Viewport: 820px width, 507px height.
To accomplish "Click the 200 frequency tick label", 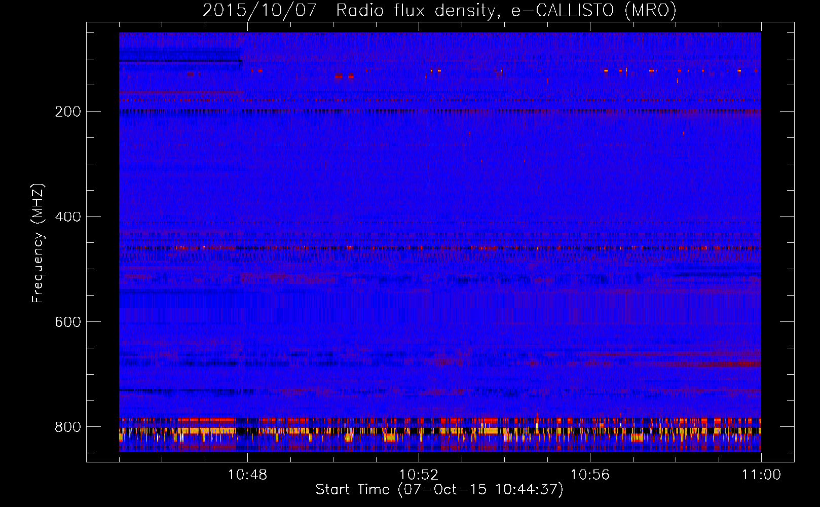I will click(x=67, y=112).
